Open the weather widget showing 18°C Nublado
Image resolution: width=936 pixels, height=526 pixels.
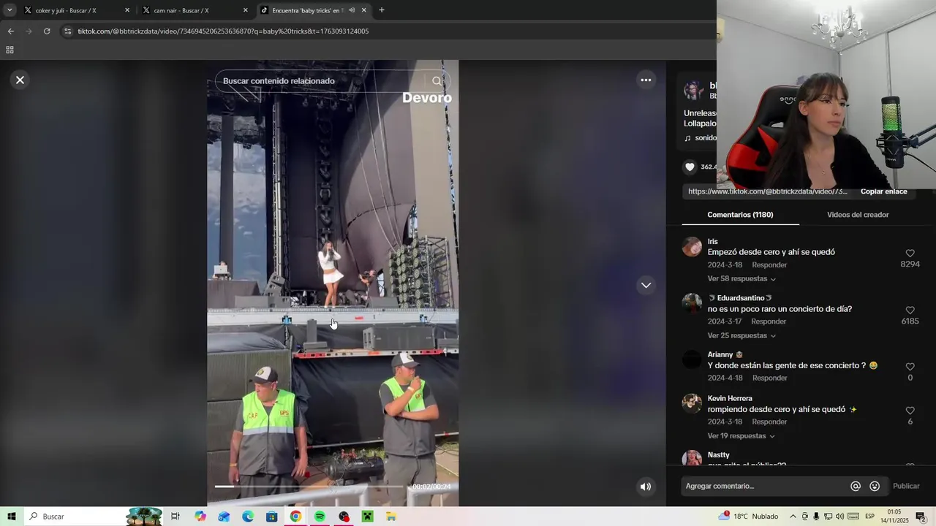[748, 517]
